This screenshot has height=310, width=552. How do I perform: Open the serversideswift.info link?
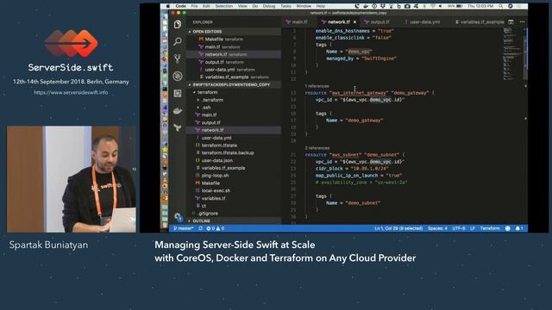[71, 92]
